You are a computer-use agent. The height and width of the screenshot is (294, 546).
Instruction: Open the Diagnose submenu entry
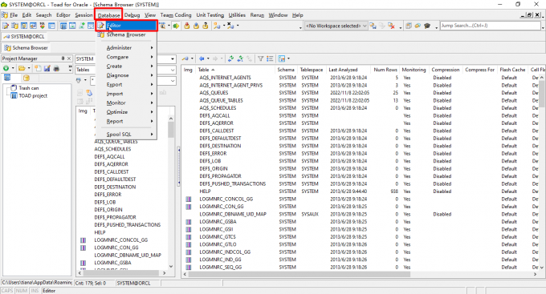click(x=126, y=75)
